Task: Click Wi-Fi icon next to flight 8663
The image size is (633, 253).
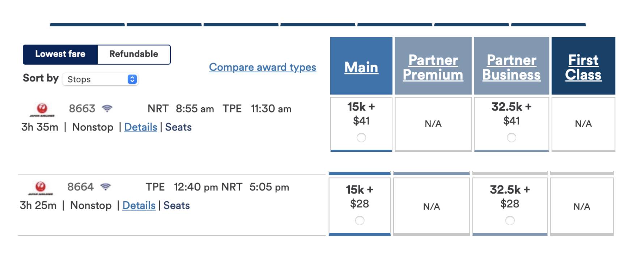Action: (x=107, y=108)
